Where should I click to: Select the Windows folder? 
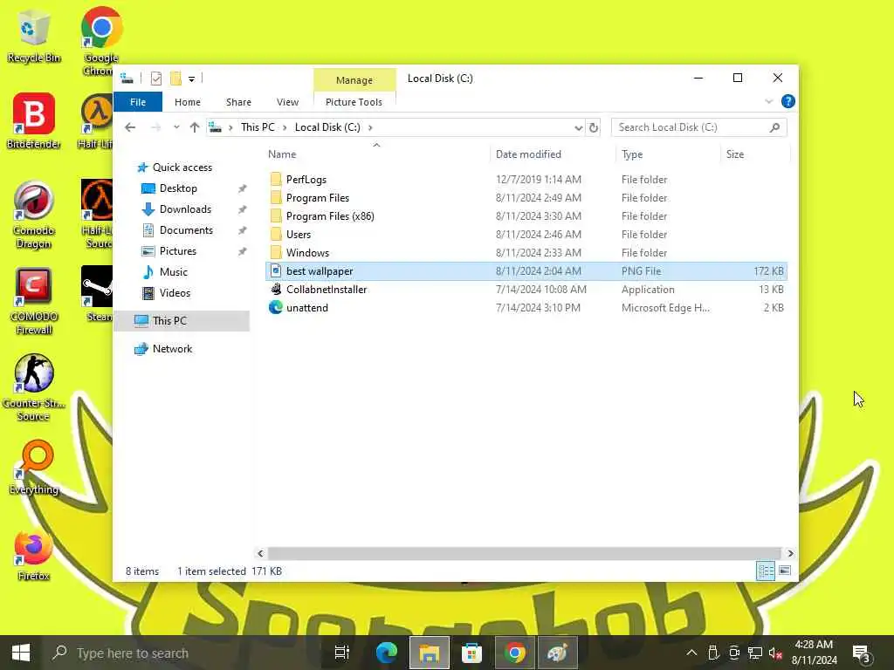[526, 252]
